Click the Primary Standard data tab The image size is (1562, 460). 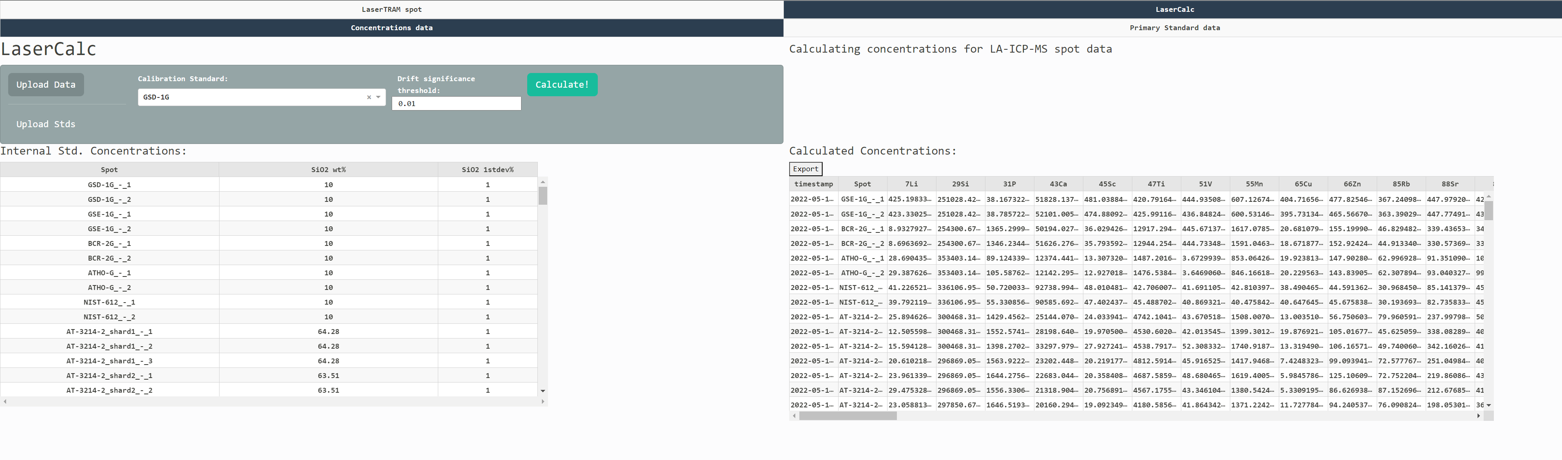[x=1171, y=27]
